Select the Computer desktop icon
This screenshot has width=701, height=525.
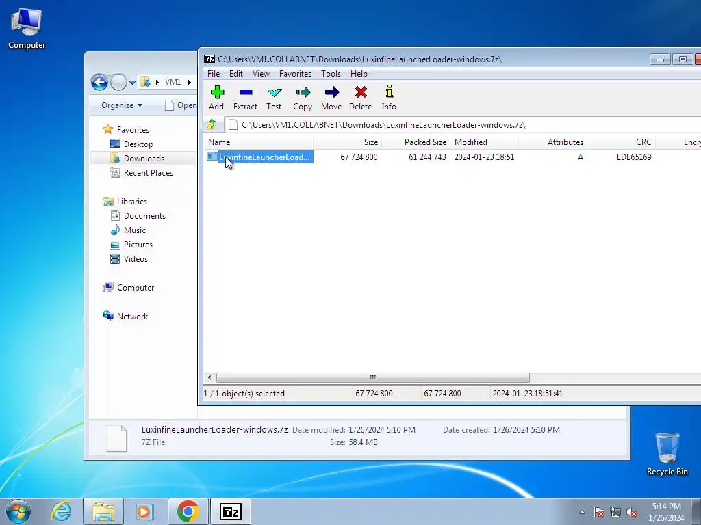tap(27, 28)
